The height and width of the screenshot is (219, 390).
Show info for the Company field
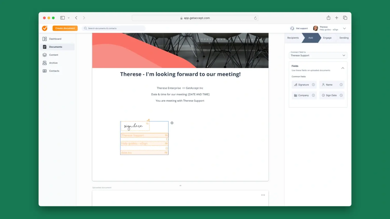click(313, 95)
